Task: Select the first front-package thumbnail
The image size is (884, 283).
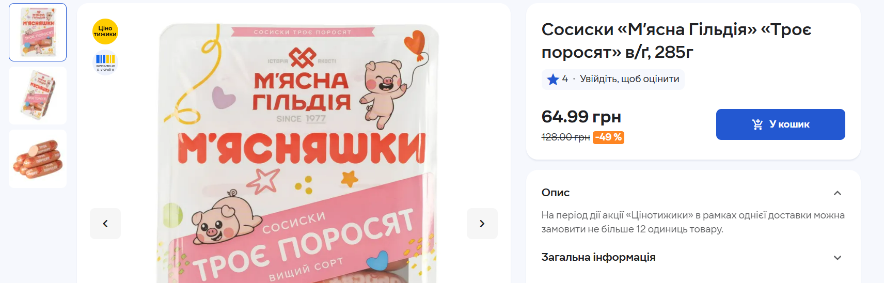Action: [x=38, y=33]
